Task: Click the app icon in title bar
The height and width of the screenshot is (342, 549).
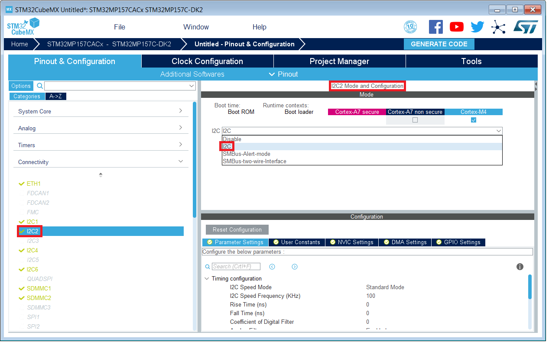Action: [x=9, y=10]
